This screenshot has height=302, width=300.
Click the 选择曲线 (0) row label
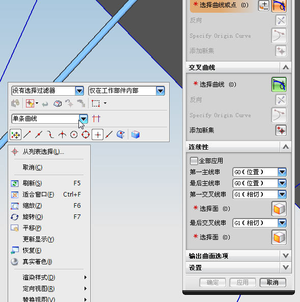[217, 85]
